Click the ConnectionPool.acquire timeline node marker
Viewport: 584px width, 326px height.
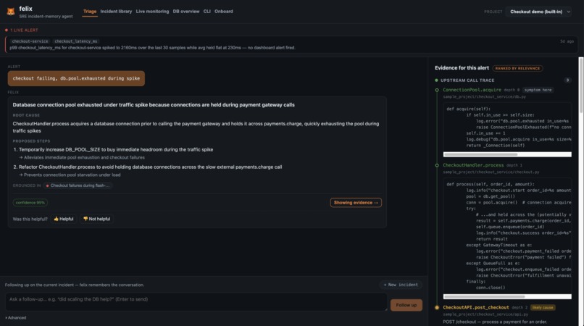437,90
